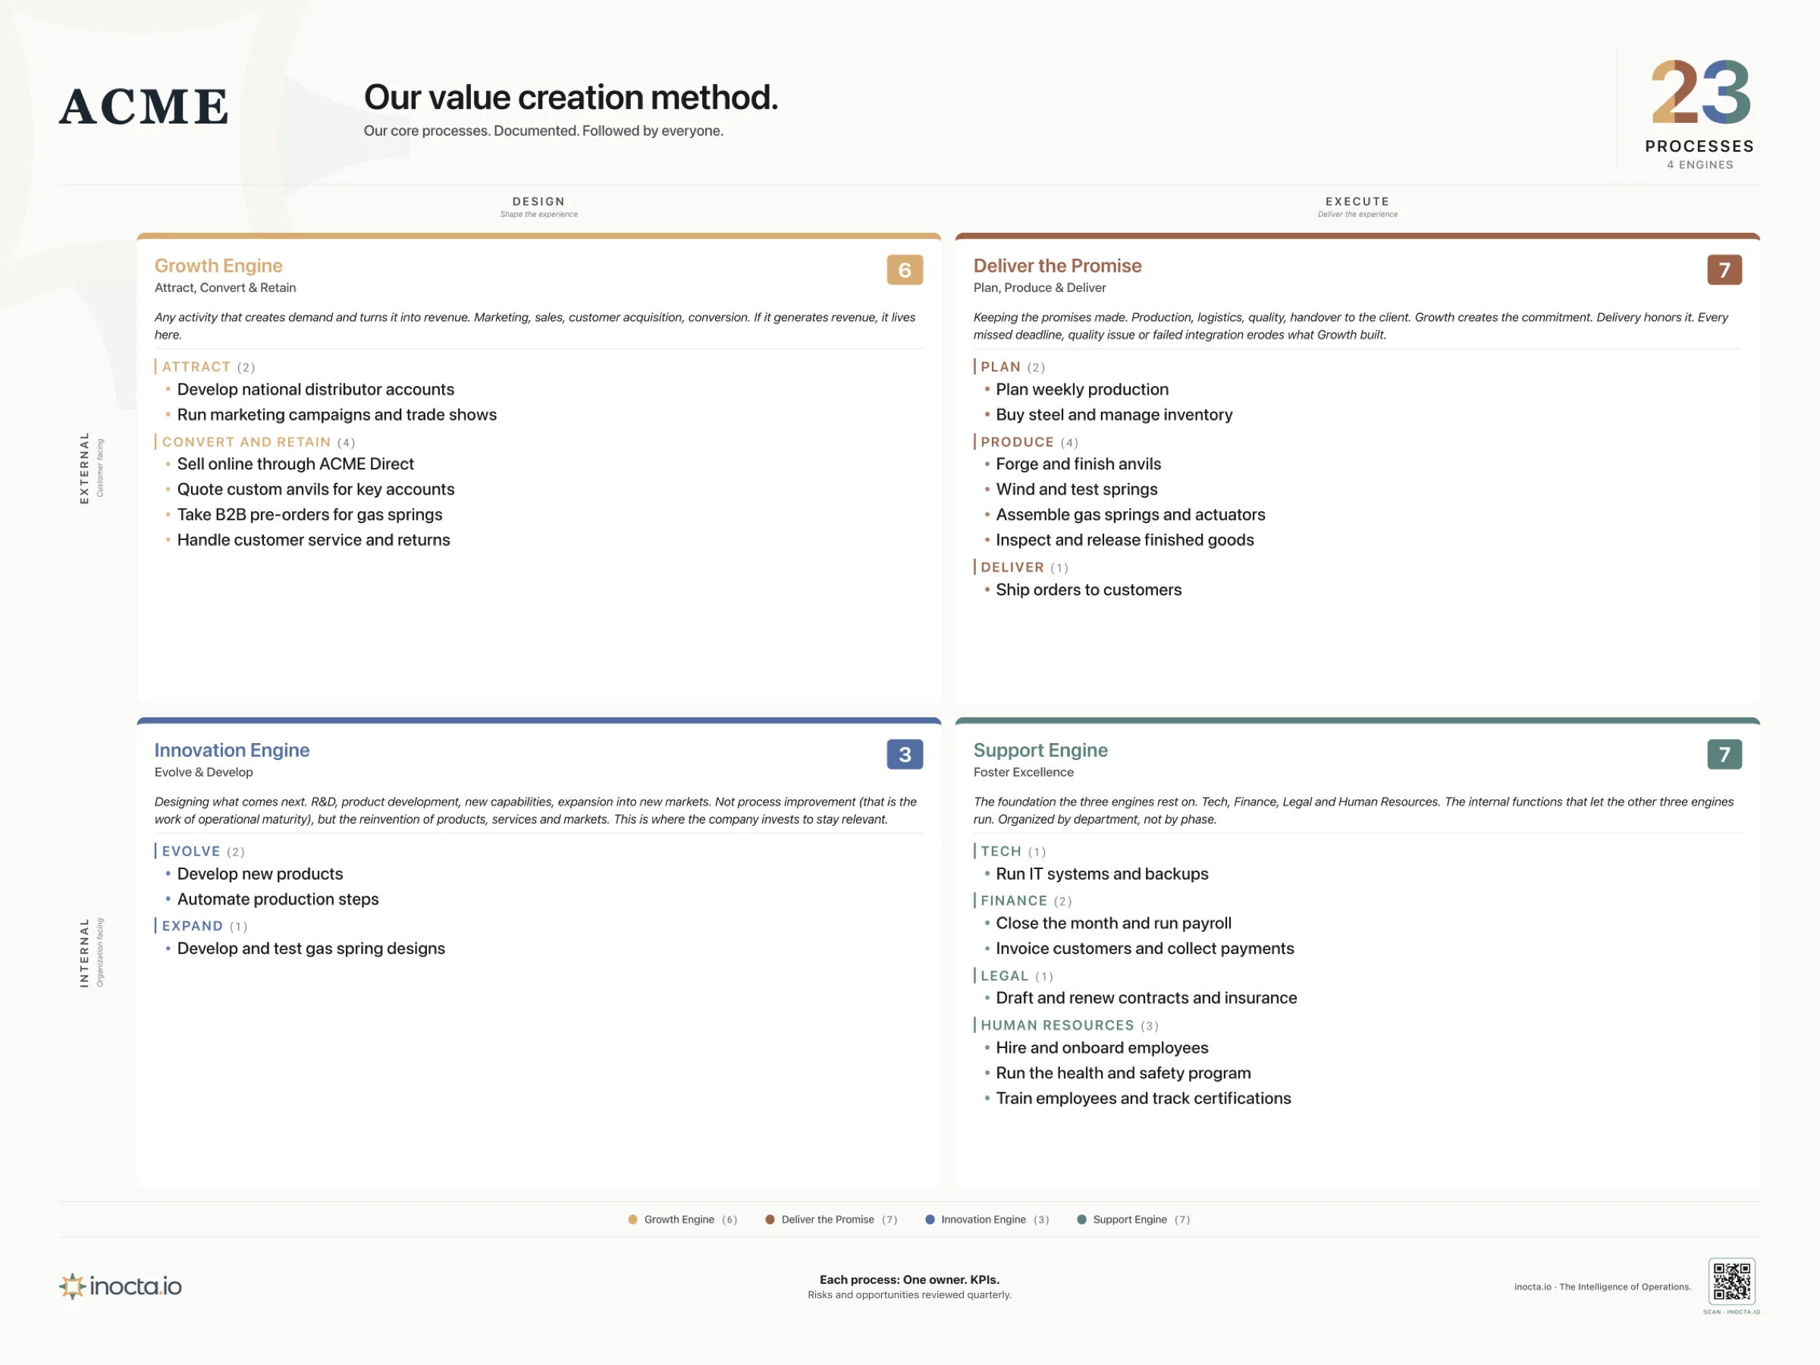Click the Growth Engine count badge 6
The height and width of the screenshot is (1365, 1820).
[904, 270]
